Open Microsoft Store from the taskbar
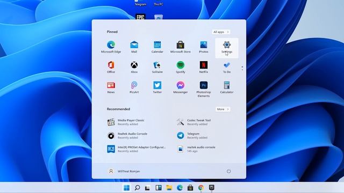The image size is (344, 193). 190,188
